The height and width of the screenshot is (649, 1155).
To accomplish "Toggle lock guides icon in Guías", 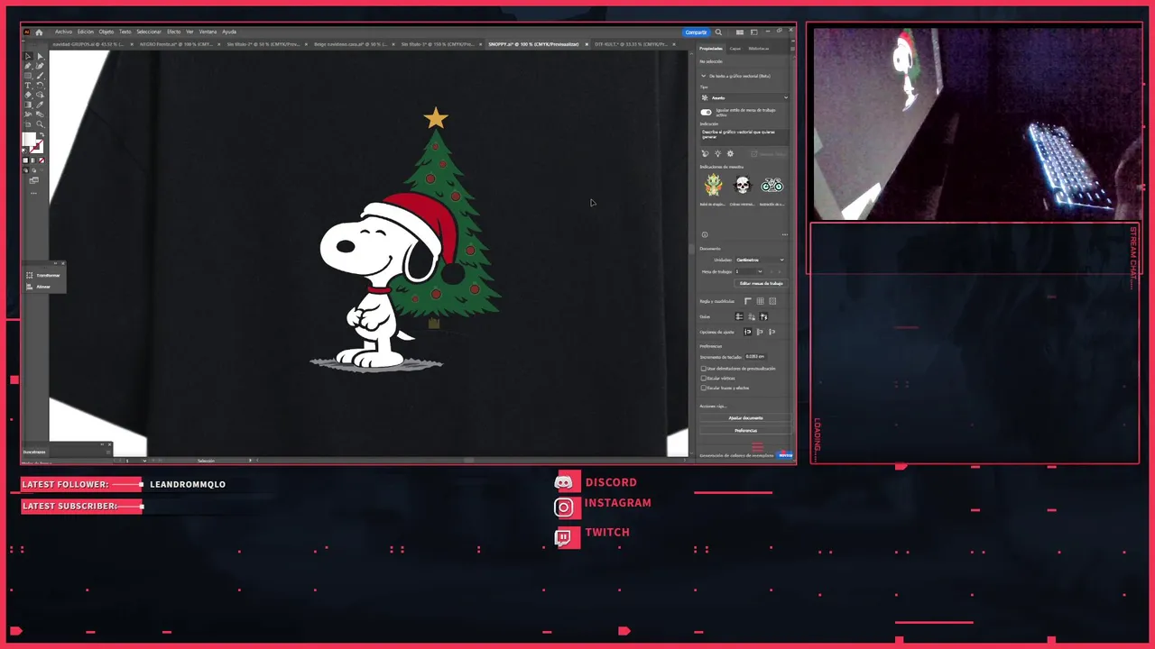I will (752, 316).
